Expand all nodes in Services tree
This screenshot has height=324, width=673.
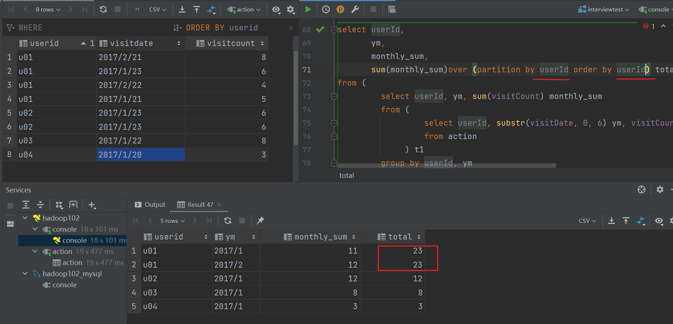pyautogui.click(x=26, y=205)
